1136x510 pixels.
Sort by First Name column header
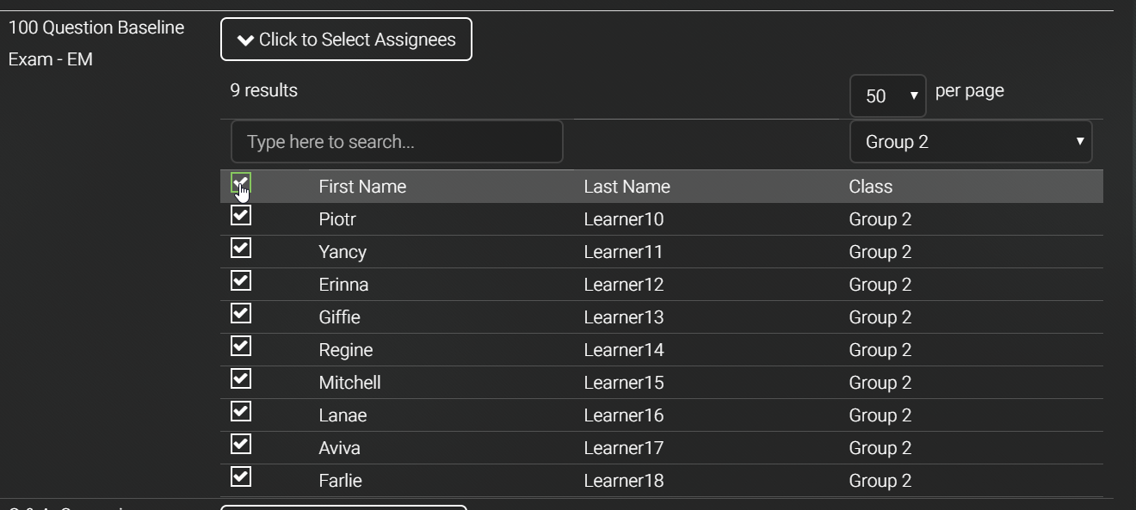point(362,187)
